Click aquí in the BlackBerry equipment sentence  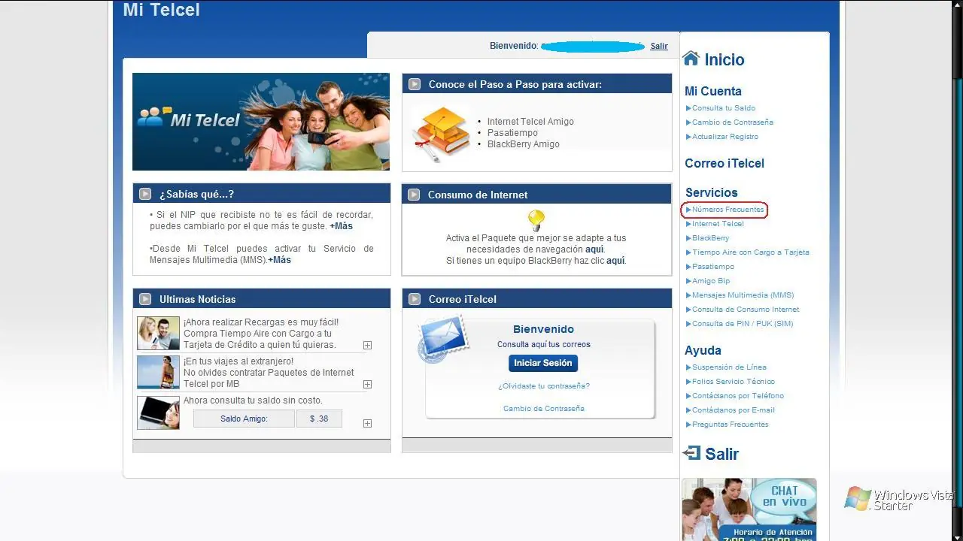coord(615,261)
